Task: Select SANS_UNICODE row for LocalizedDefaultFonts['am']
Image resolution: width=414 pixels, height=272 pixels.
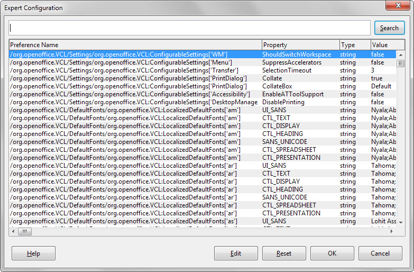Action: click(x=203, y=142)
